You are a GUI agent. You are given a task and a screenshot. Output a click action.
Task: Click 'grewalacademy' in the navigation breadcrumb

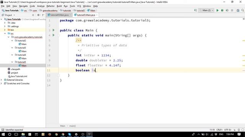point(50,10)
